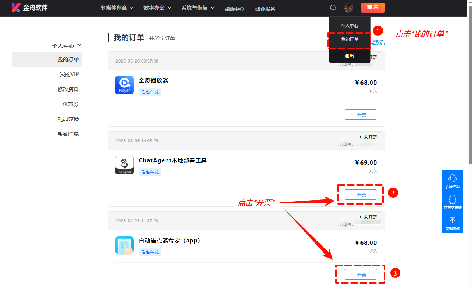Image resolution: width=472 pixels, height=286 pixels.
Task: Open 系统消息 in the sidebar
Action: pyautogui.click(x=68, y=134)
